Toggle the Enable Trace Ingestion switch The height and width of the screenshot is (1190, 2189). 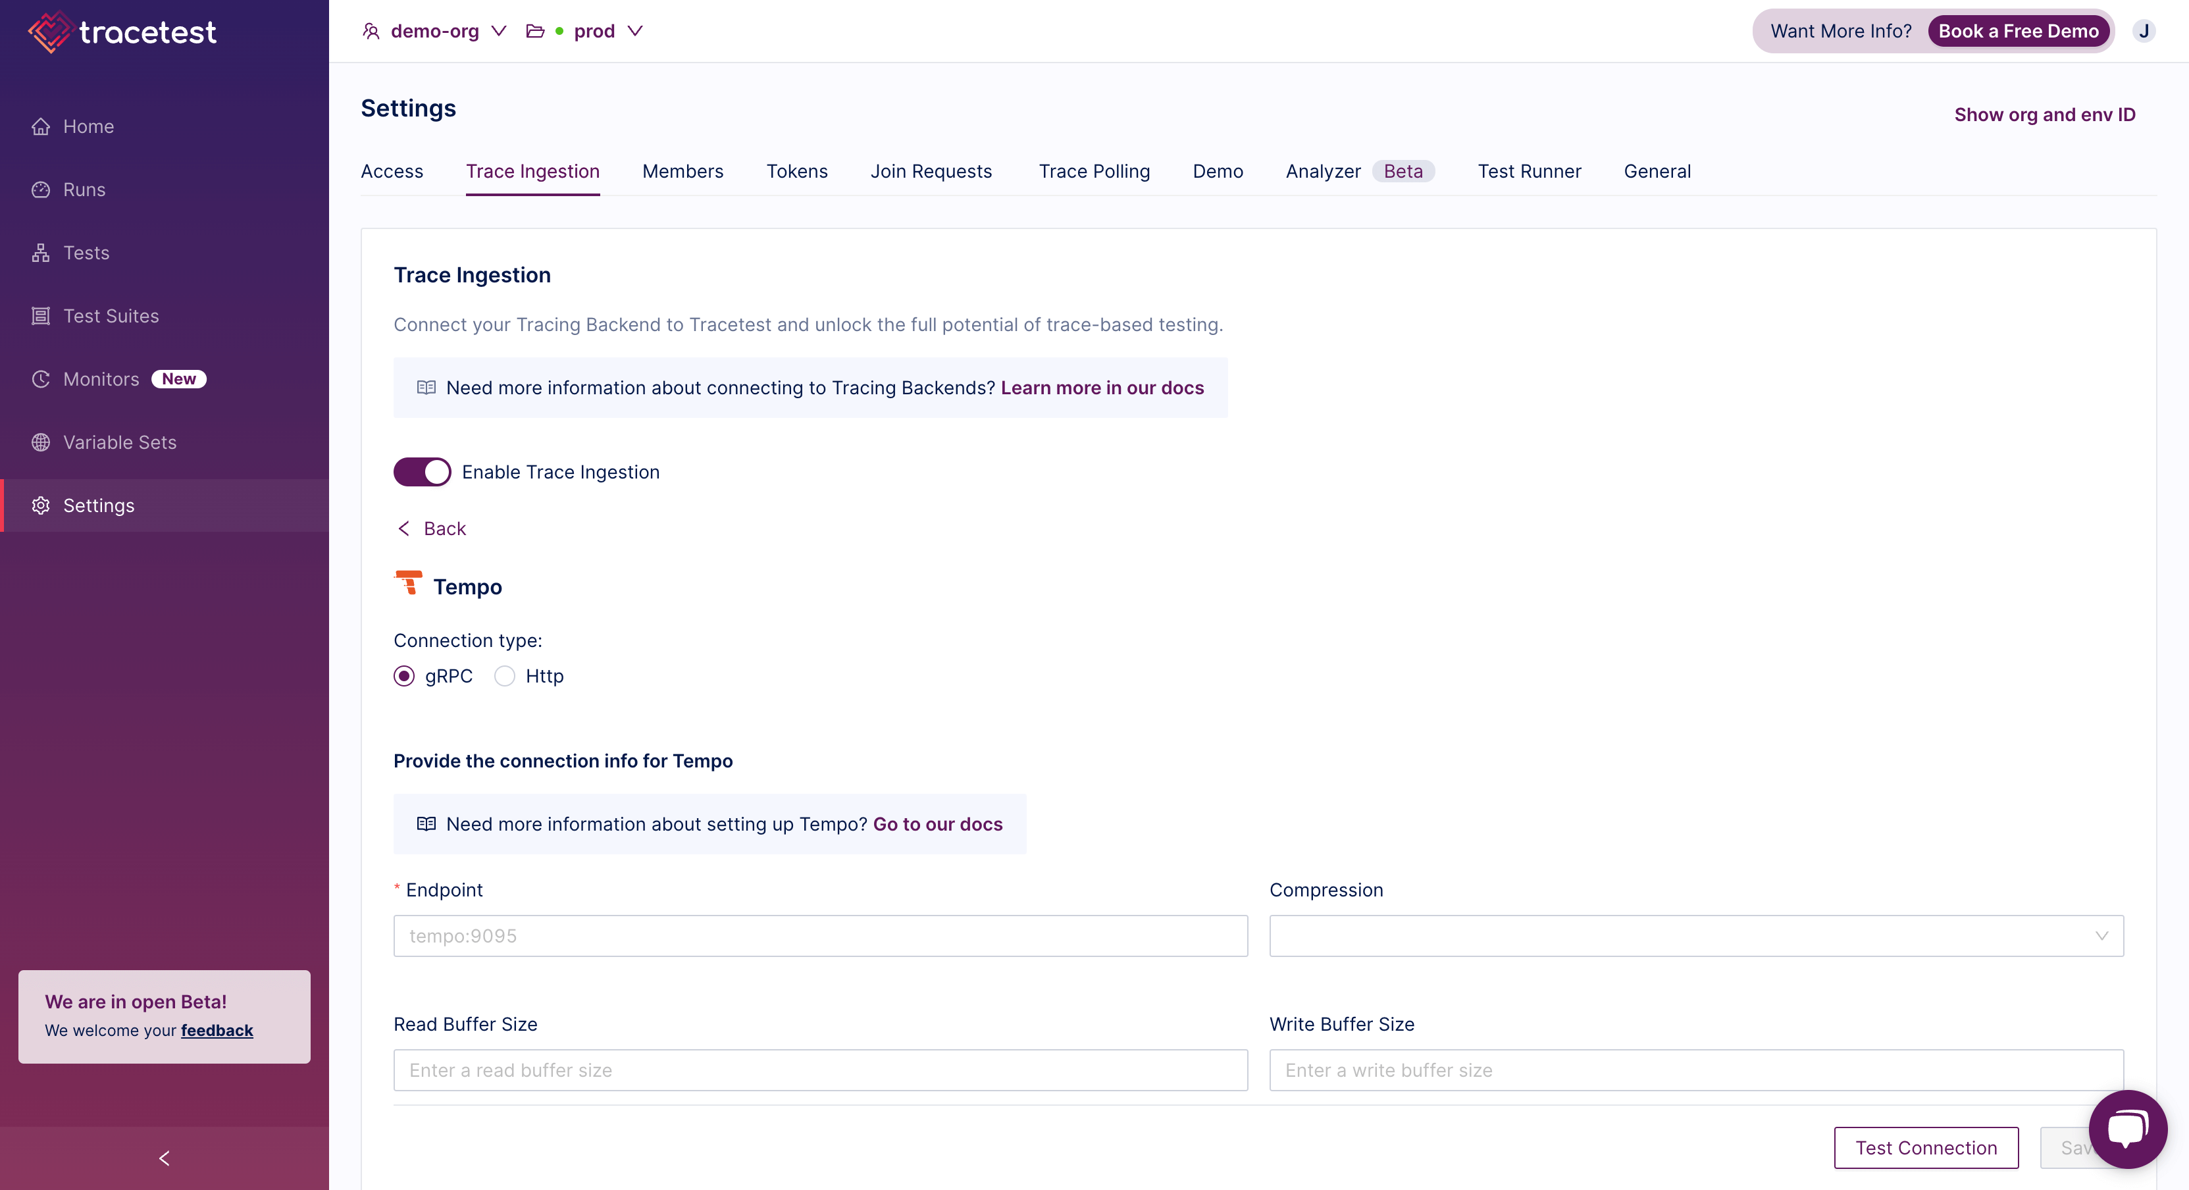[422, 472]
